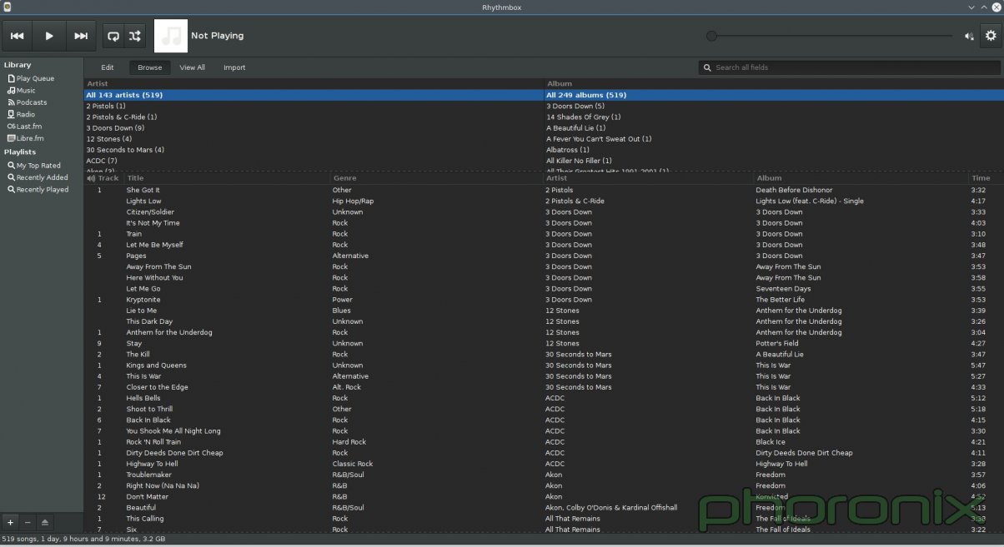Enable shuffle playback
Viewport: 1004px width, 547px height.
point(135,36)
